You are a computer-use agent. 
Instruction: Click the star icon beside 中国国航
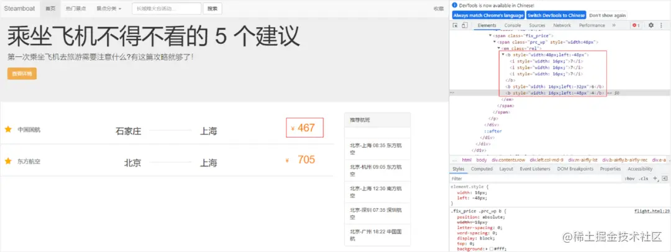click(x=7, y=129)
